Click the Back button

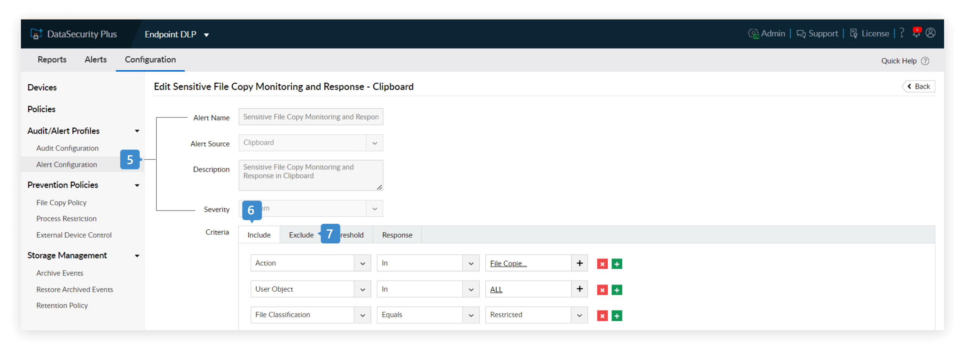point(918,87)
